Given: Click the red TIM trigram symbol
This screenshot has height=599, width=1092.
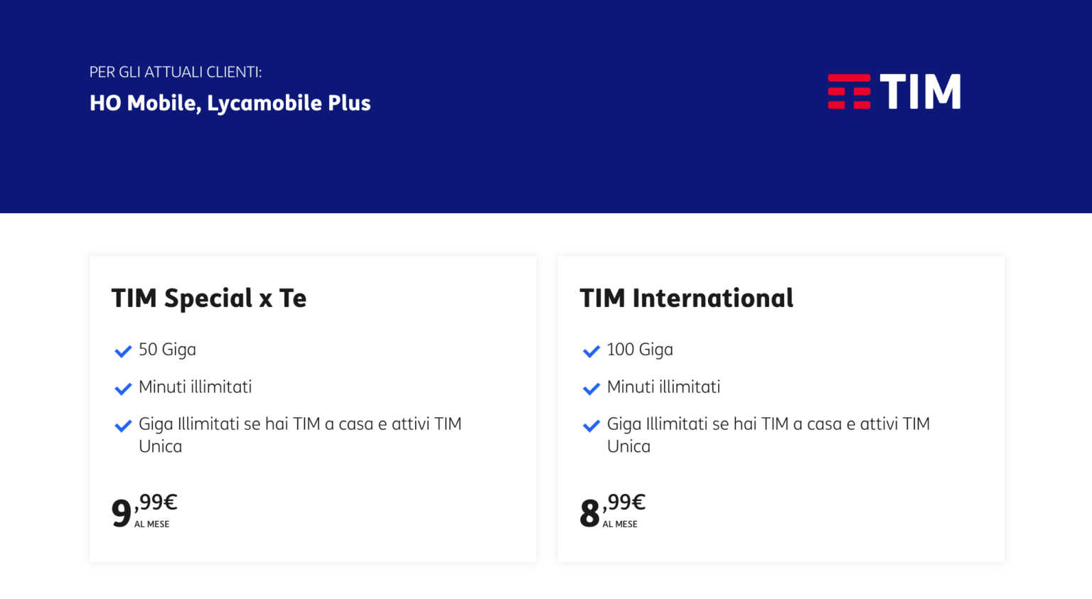Looking at the screenshot, I should pyautogui.click(x=849, y=92).
